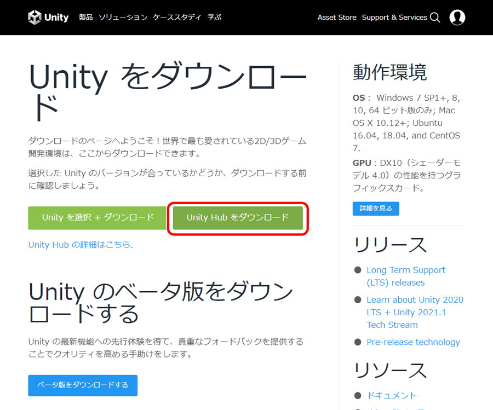Click the 動作環境 heading
493x410 pixels.
coord(389,72)
